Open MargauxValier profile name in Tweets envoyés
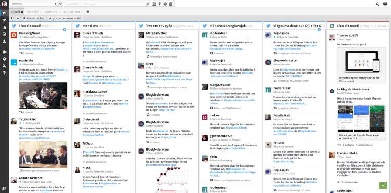391x193 pixels. (x=156, y=33)
